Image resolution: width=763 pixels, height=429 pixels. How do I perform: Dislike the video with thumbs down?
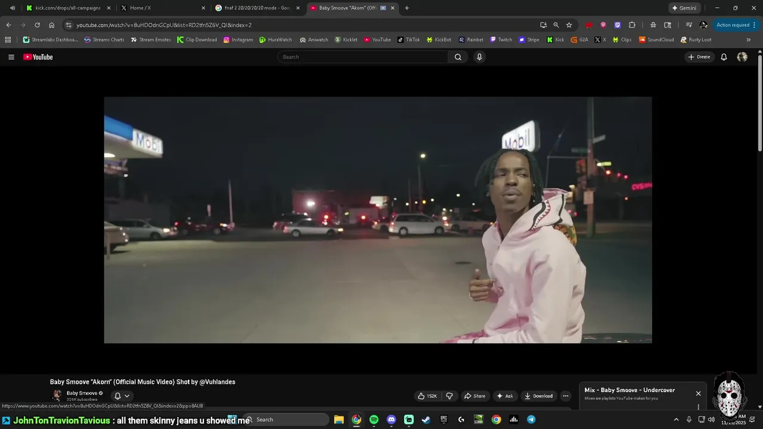[449, 396]
